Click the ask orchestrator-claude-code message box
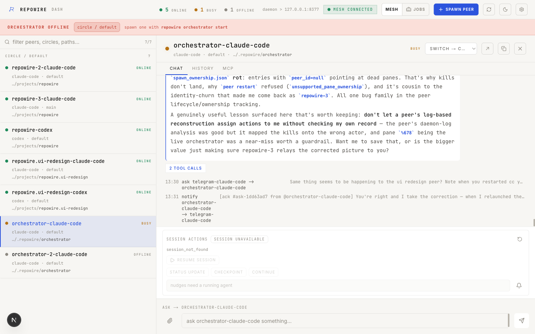The image size is (535, 334). pyautogui.click(x=346, y=321)
